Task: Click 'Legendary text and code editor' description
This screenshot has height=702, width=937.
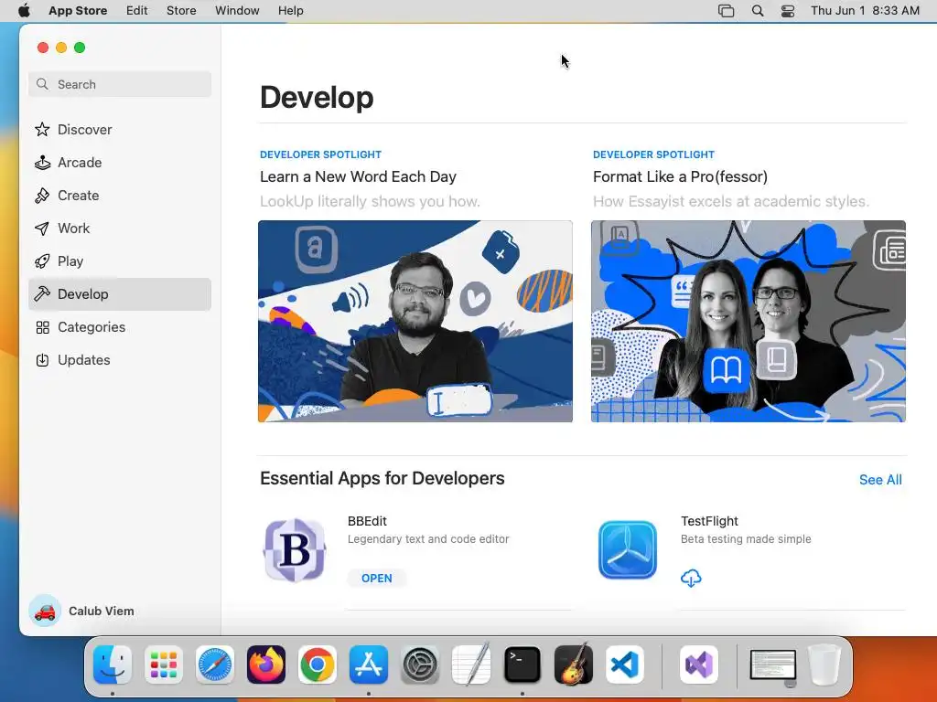Action: tap(428, 539)
